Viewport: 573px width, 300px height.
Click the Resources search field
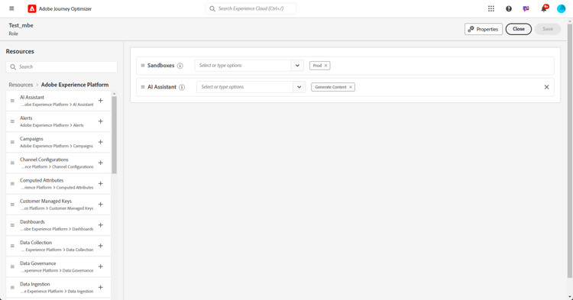[x=61, y=66]
